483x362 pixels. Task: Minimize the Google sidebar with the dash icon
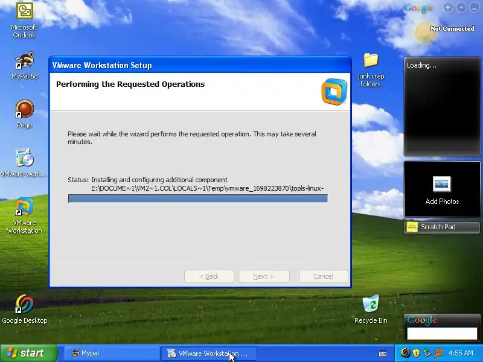click(474, 7)
